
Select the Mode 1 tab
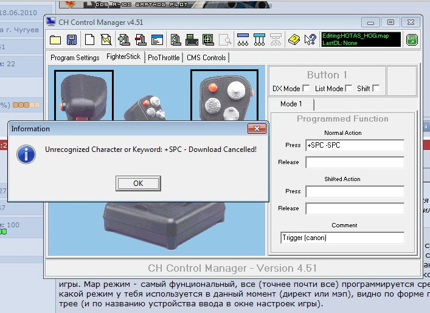click(291, 104)
